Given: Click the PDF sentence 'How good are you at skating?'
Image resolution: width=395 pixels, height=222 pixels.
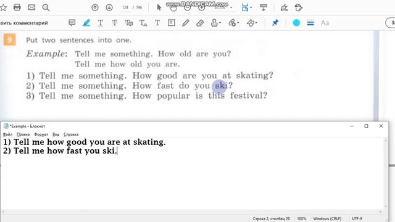Looking at the screenshot, I should (x=203, y=75).
